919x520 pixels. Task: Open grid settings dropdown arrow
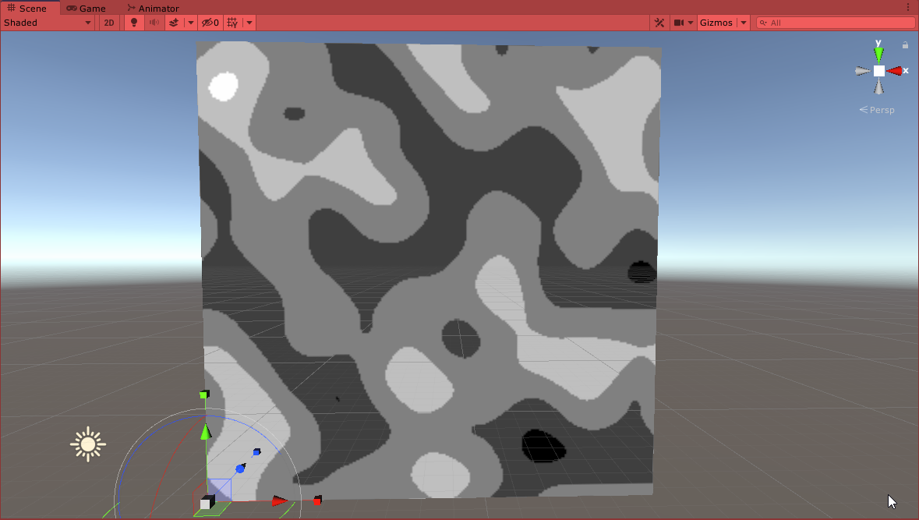coord(249,23)
